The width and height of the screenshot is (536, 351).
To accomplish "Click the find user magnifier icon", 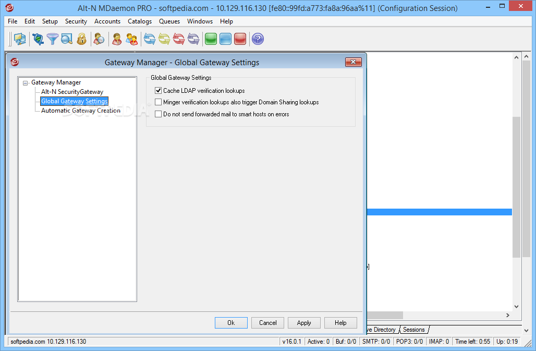I will pyautogui.click(x=99, y=39).
